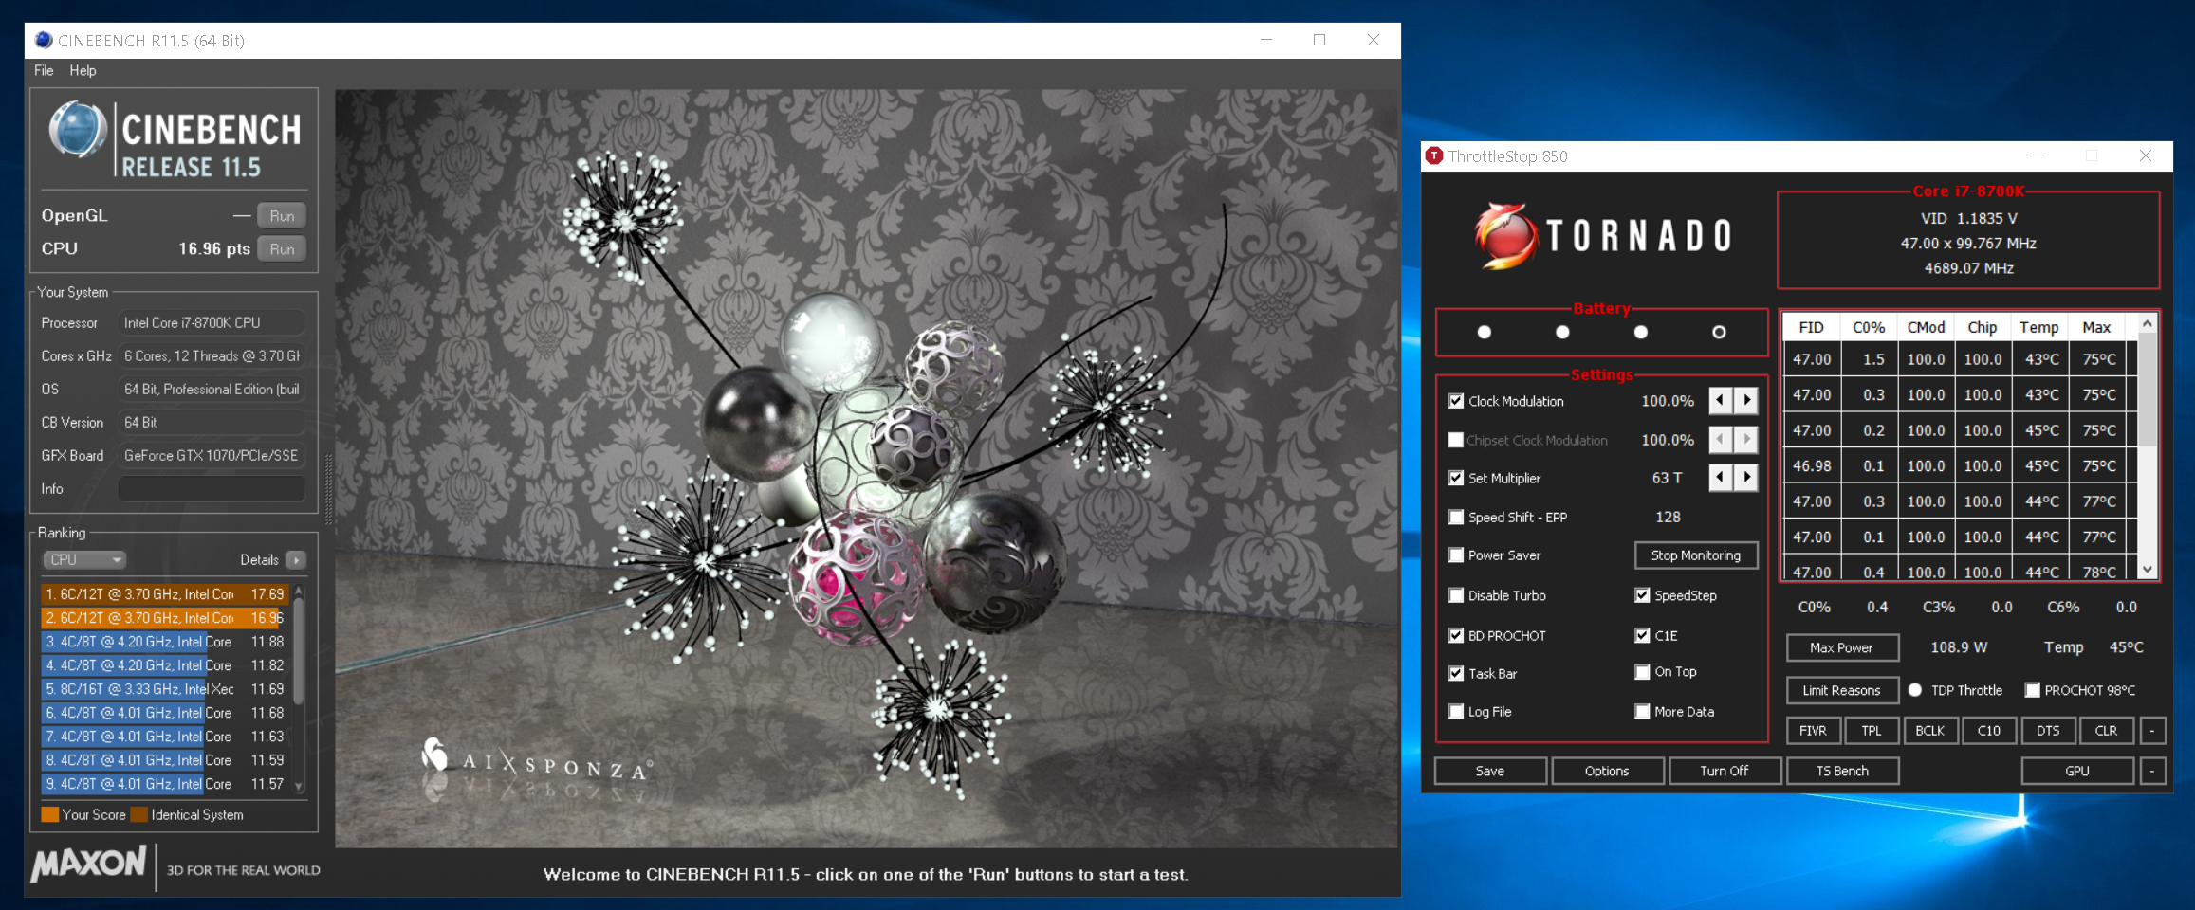Click the GPU button
Screen dimensions: 2195x910
click(x=2077, y=771)
